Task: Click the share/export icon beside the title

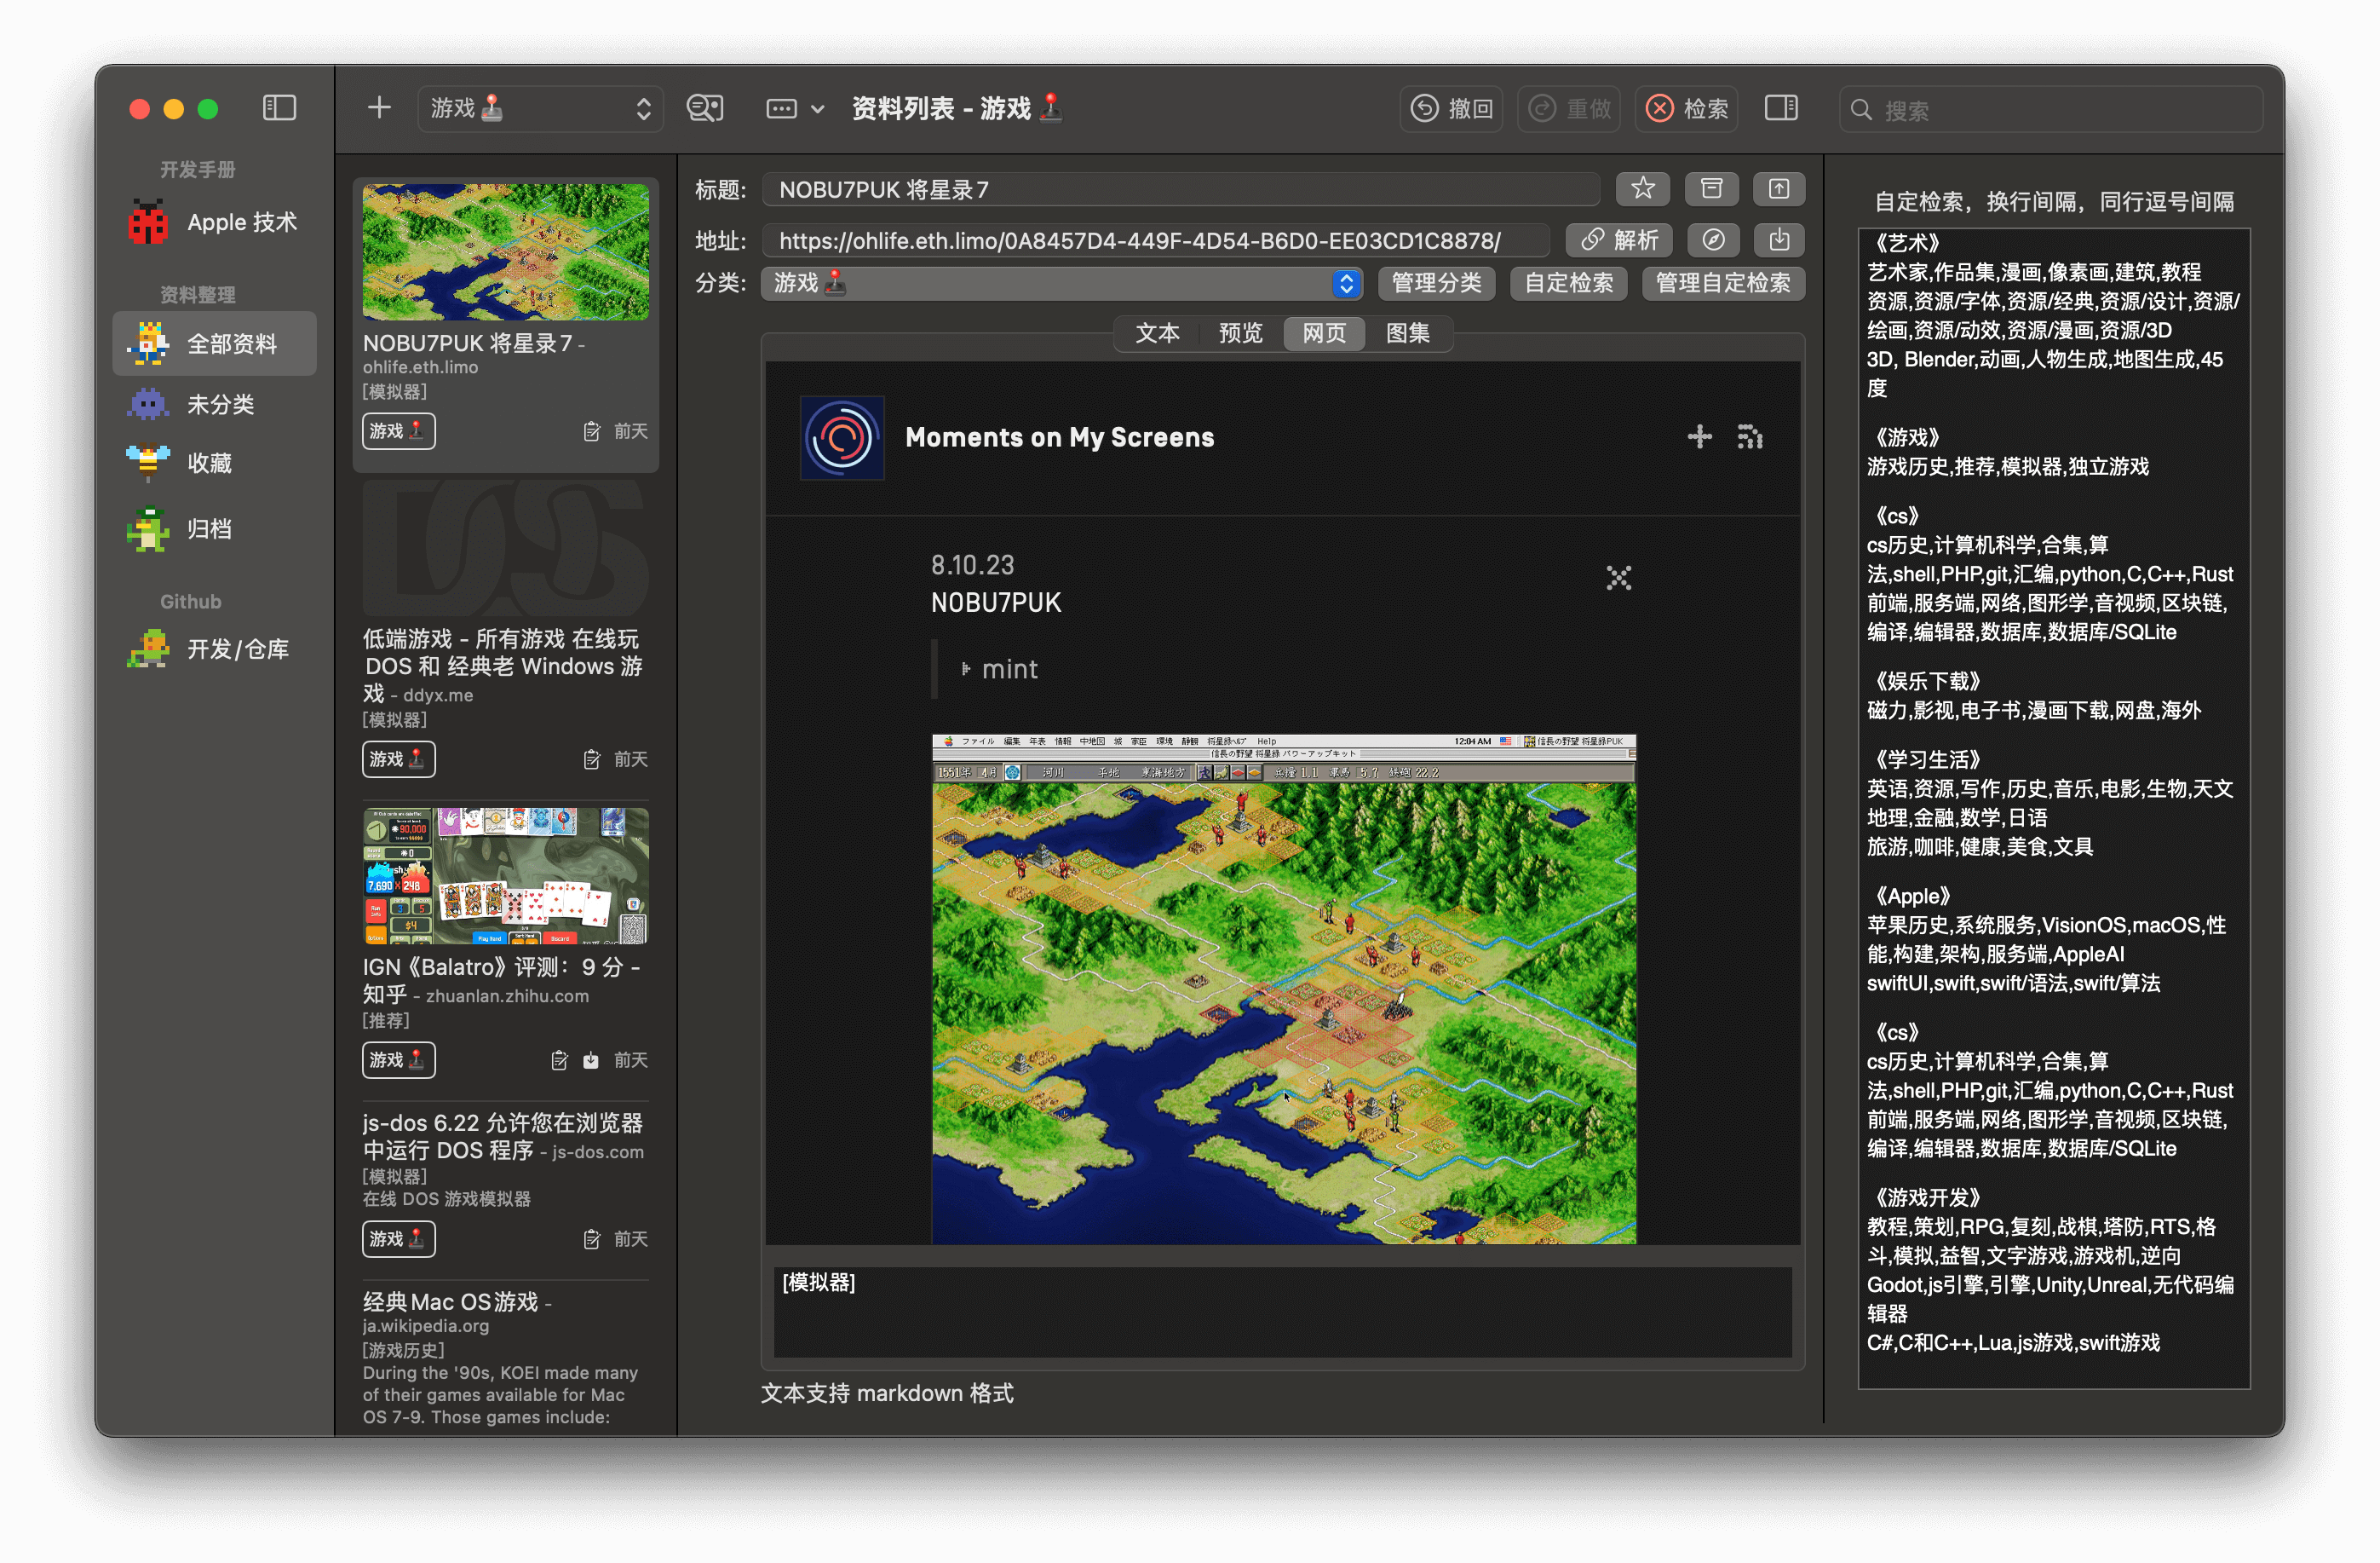Action: [x=1778, y=188]
